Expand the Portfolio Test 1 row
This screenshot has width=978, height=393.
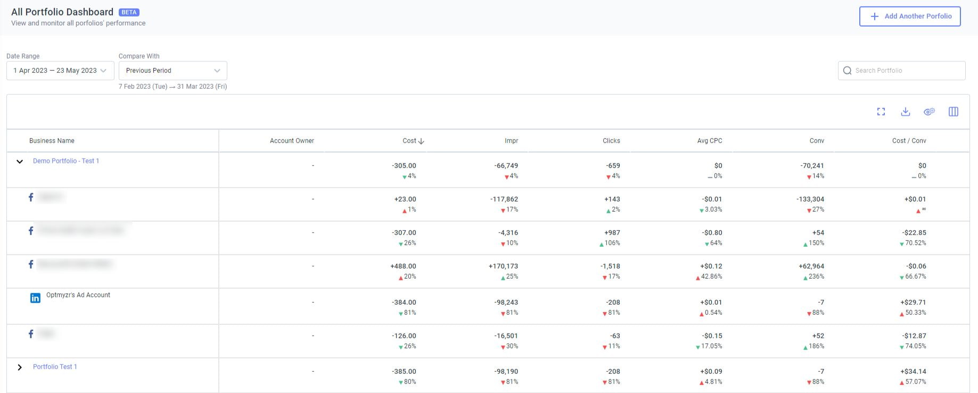[20, 367]
